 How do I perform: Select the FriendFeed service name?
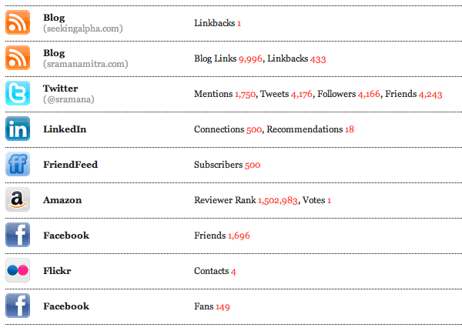(70, 165)
